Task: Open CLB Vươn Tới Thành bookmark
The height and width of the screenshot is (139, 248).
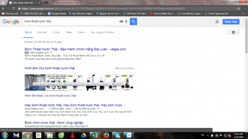Action: point(135,14)
